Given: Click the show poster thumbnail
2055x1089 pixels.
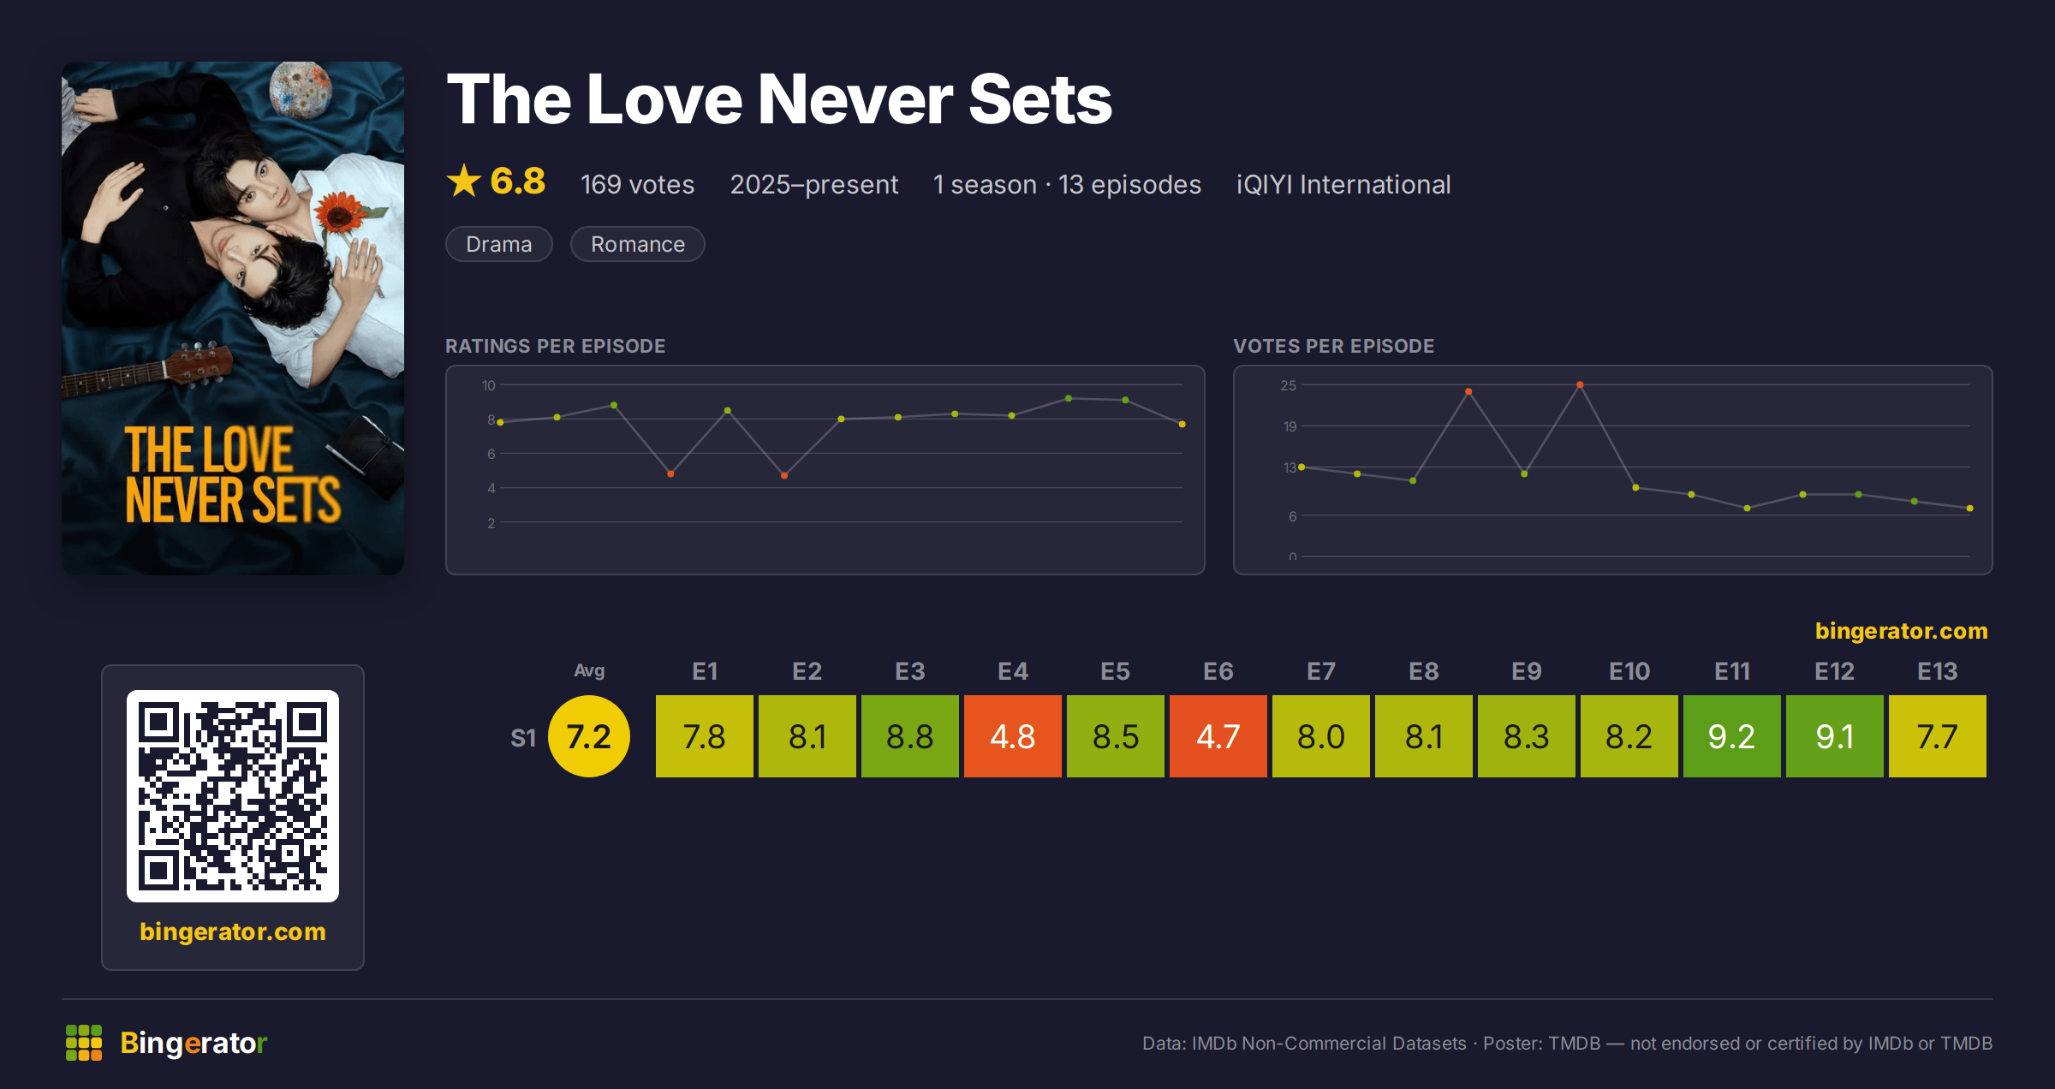Looking at the screenshot, I should [233, 318].
